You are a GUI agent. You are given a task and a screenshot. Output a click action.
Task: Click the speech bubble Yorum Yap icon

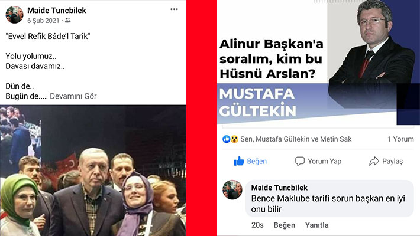point(300,161)
